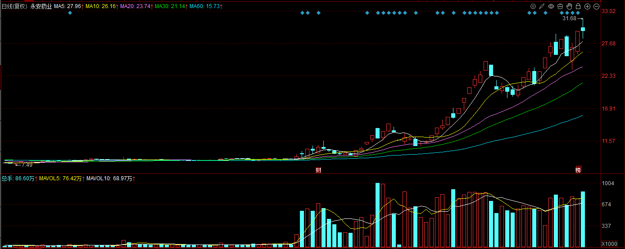This screenshot has width=625, height=249.
Task: Click the 16.91 price axis label
Action: pyautogui.click(x=609, y=108)
